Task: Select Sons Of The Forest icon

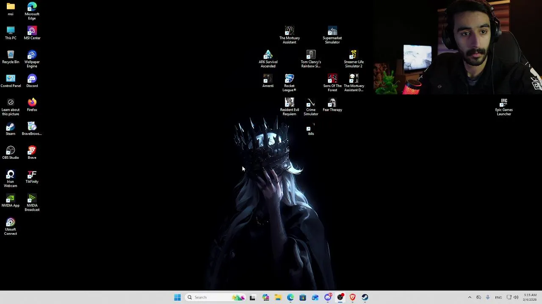Action: (x=332, y=83)
